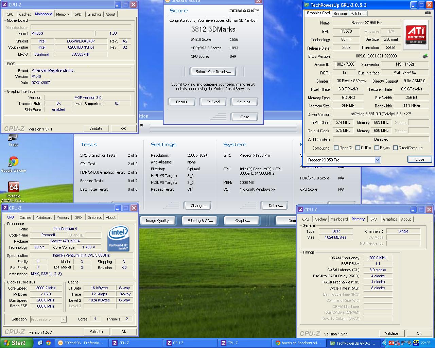
Task: Click Filtering & AA button
Action: 200,221
